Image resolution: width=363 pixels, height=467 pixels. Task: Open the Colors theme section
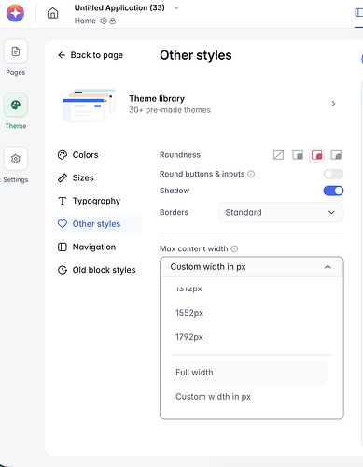click(97, 155)
